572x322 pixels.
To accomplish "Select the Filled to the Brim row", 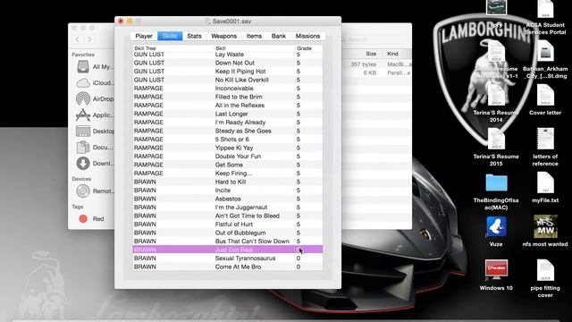I will [x=228, y=97].
